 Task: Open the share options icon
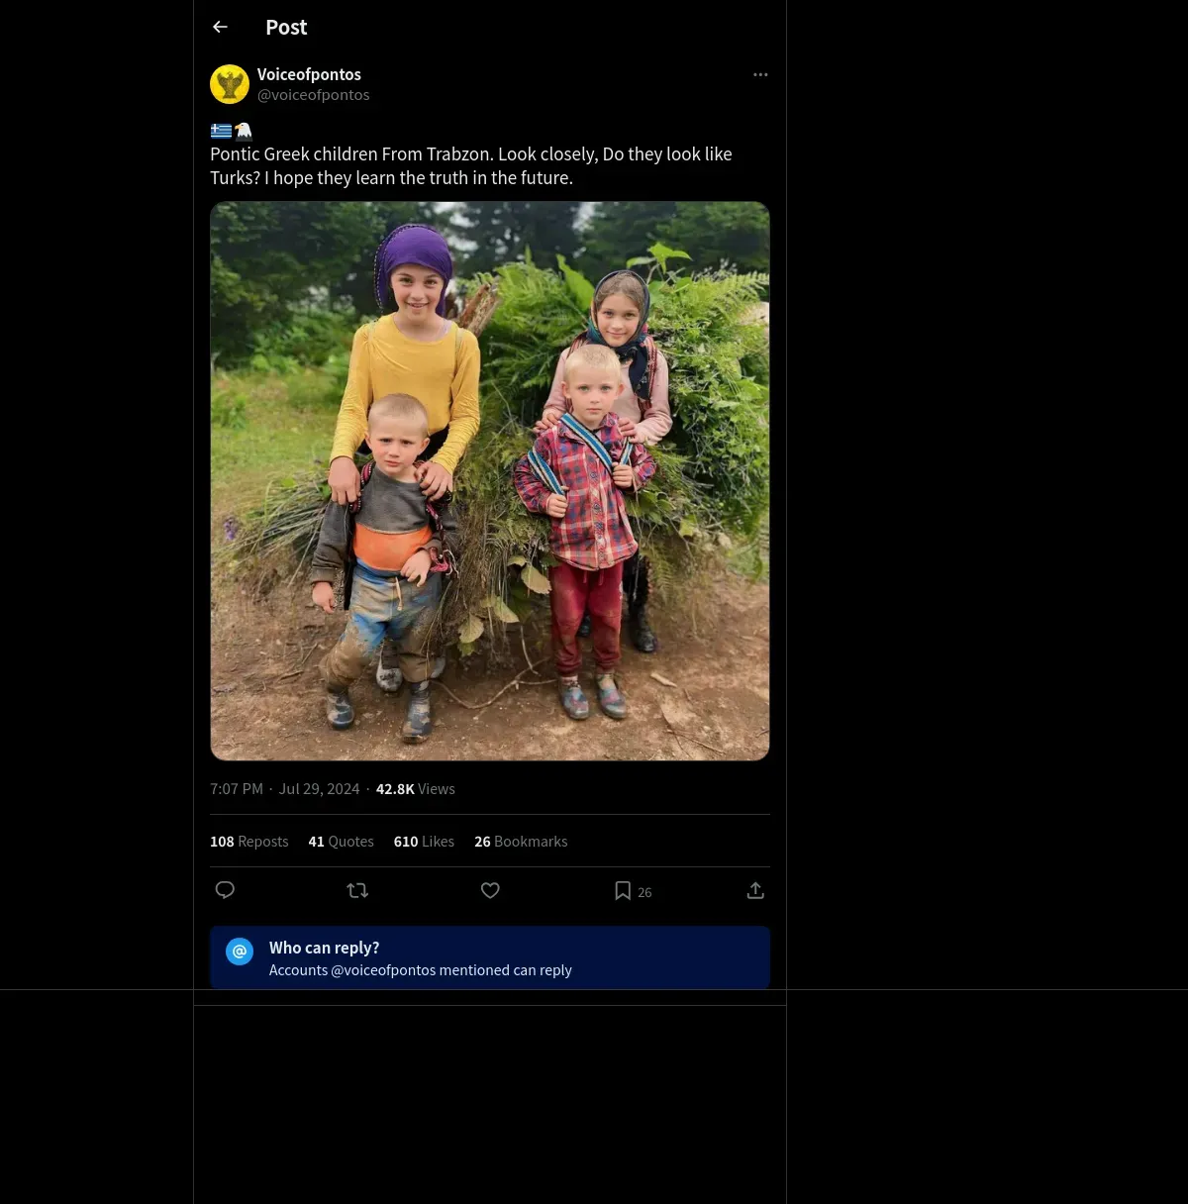click(x=755, y=890)
